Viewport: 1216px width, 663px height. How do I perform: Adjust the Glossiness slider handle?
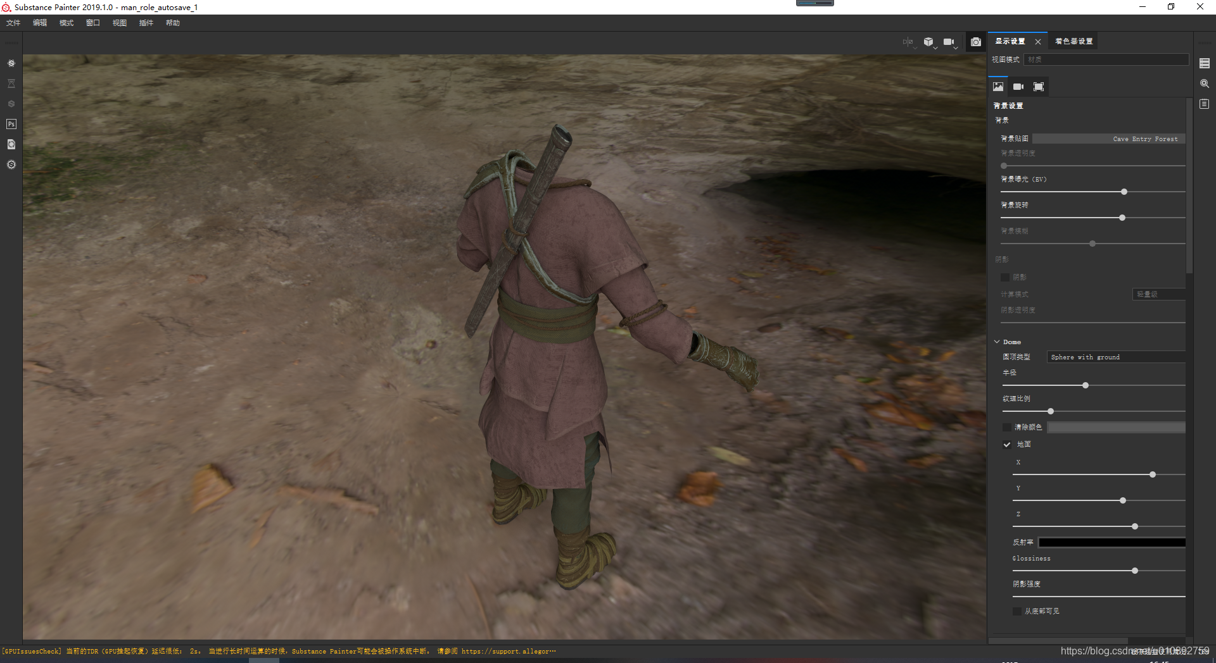pyautogui.click(x=1135, y=571)
